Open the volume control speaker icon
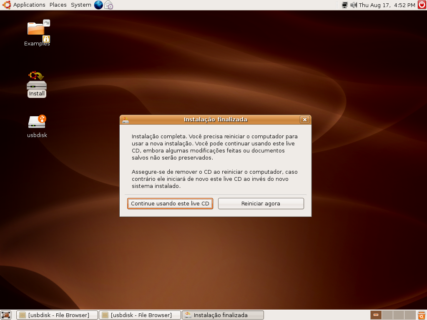This screenshot has height=320, width=427. pos(354,5)
